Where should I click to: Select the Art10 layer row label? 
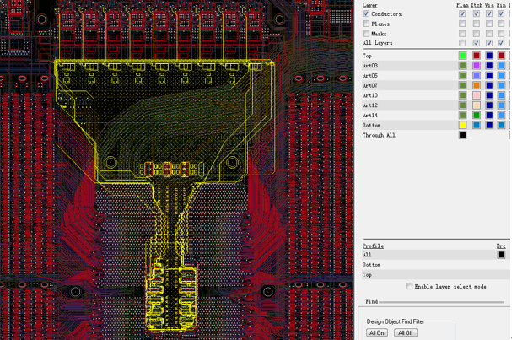coord(370,95)
